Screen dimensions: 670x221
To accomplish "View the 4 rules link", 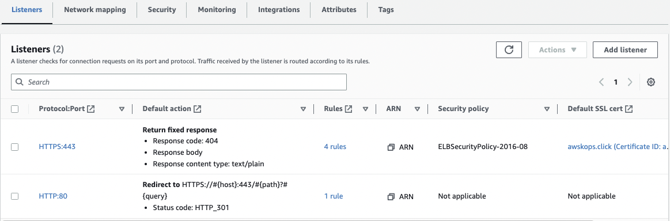I will point(335,147).
